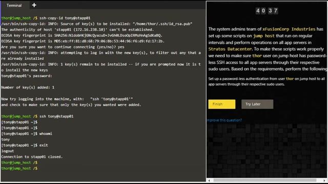Click 'xFusionCorp Industries' highlighted text

pos(289,29)
